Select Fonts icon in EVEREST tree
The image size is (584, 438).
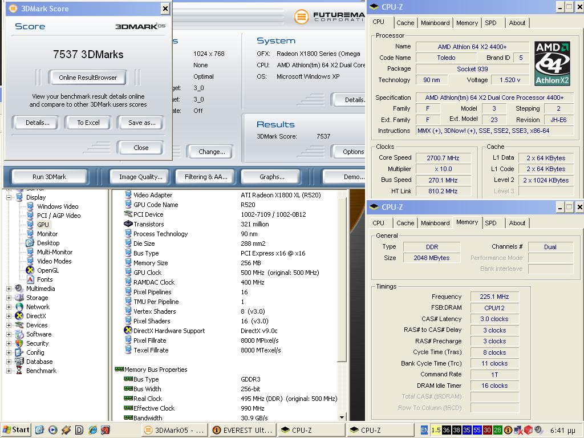pos(30,279)
